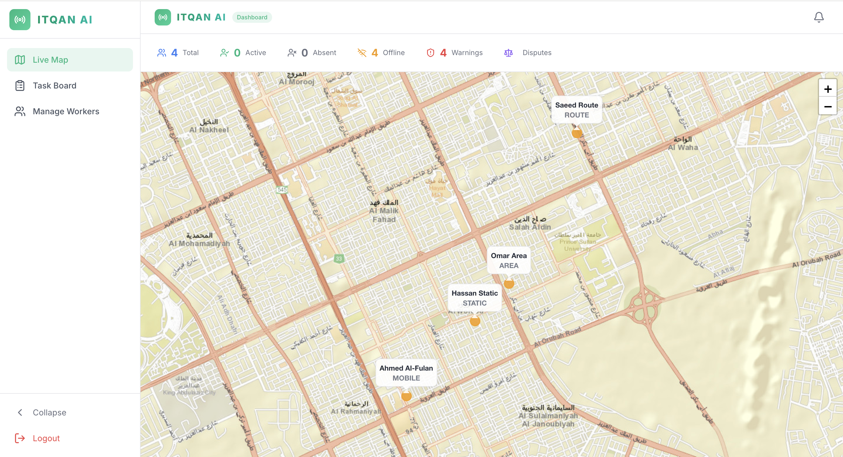Click the Active workers check icon
The image size is (843, 457).
point(224,53)
